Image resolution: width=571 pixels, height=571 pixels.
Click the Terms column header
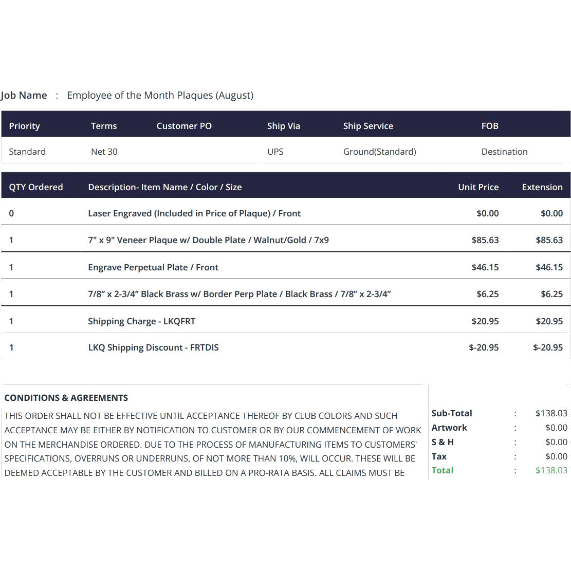click(x=104, y=126)
